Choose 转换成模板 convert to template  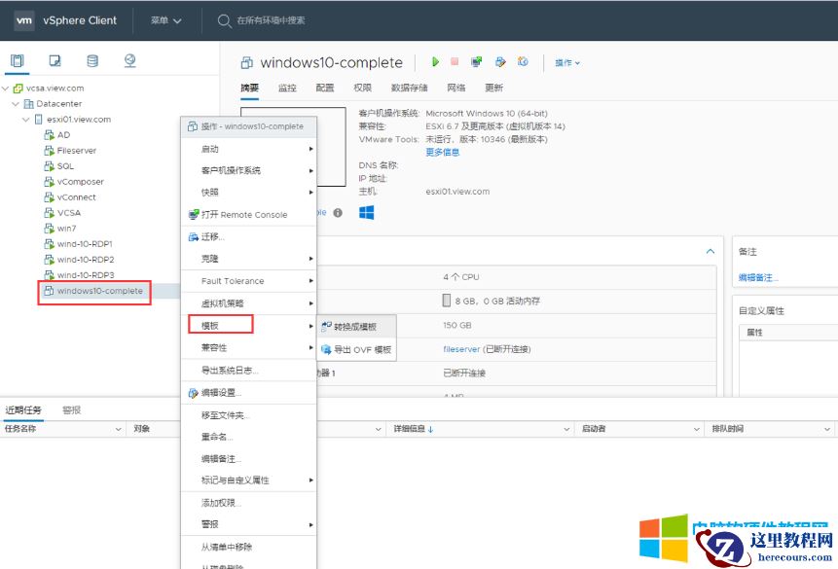point(356,327)
